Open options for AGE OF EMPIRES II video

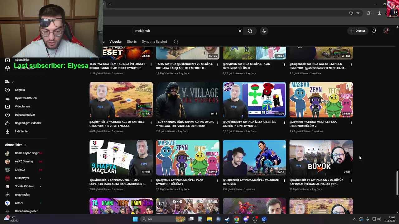click(x=218, y=64)
